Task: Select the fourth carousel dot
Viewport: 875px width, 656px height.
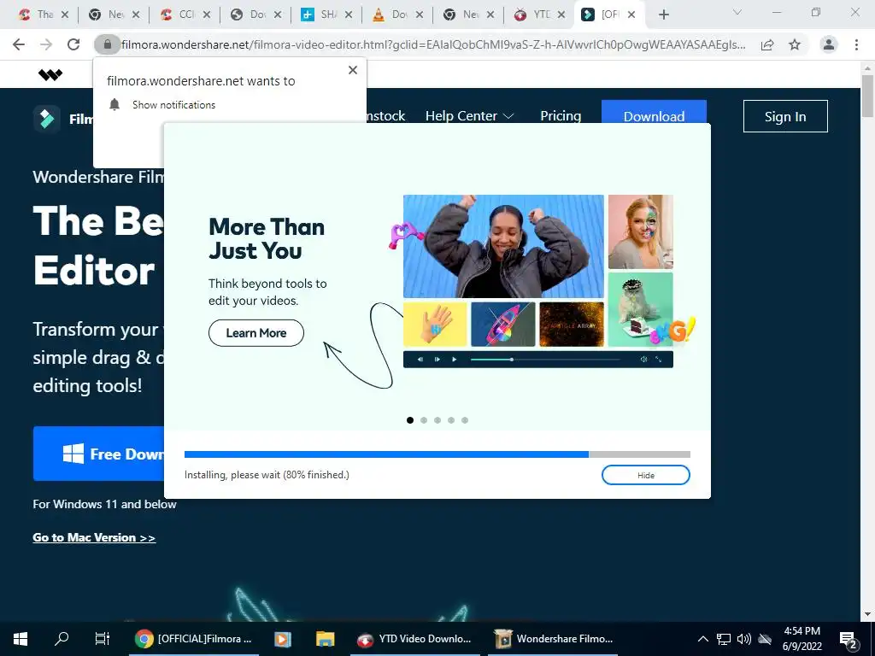Action: click(x=451, y=420)
